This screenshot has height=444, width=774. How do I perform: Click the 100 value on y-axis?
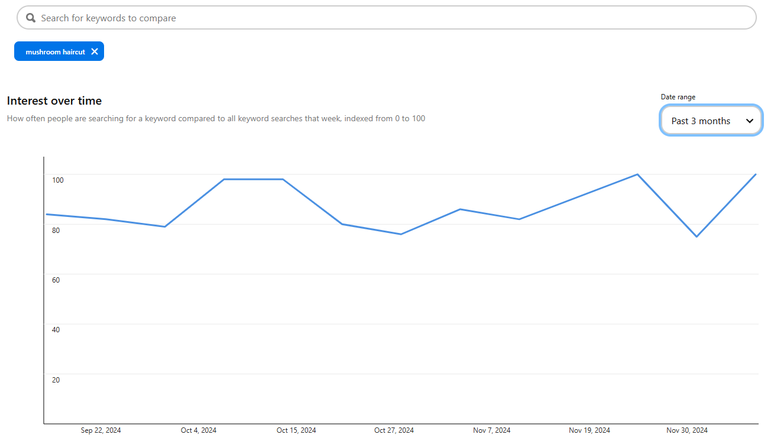click(x=58, y=180)
